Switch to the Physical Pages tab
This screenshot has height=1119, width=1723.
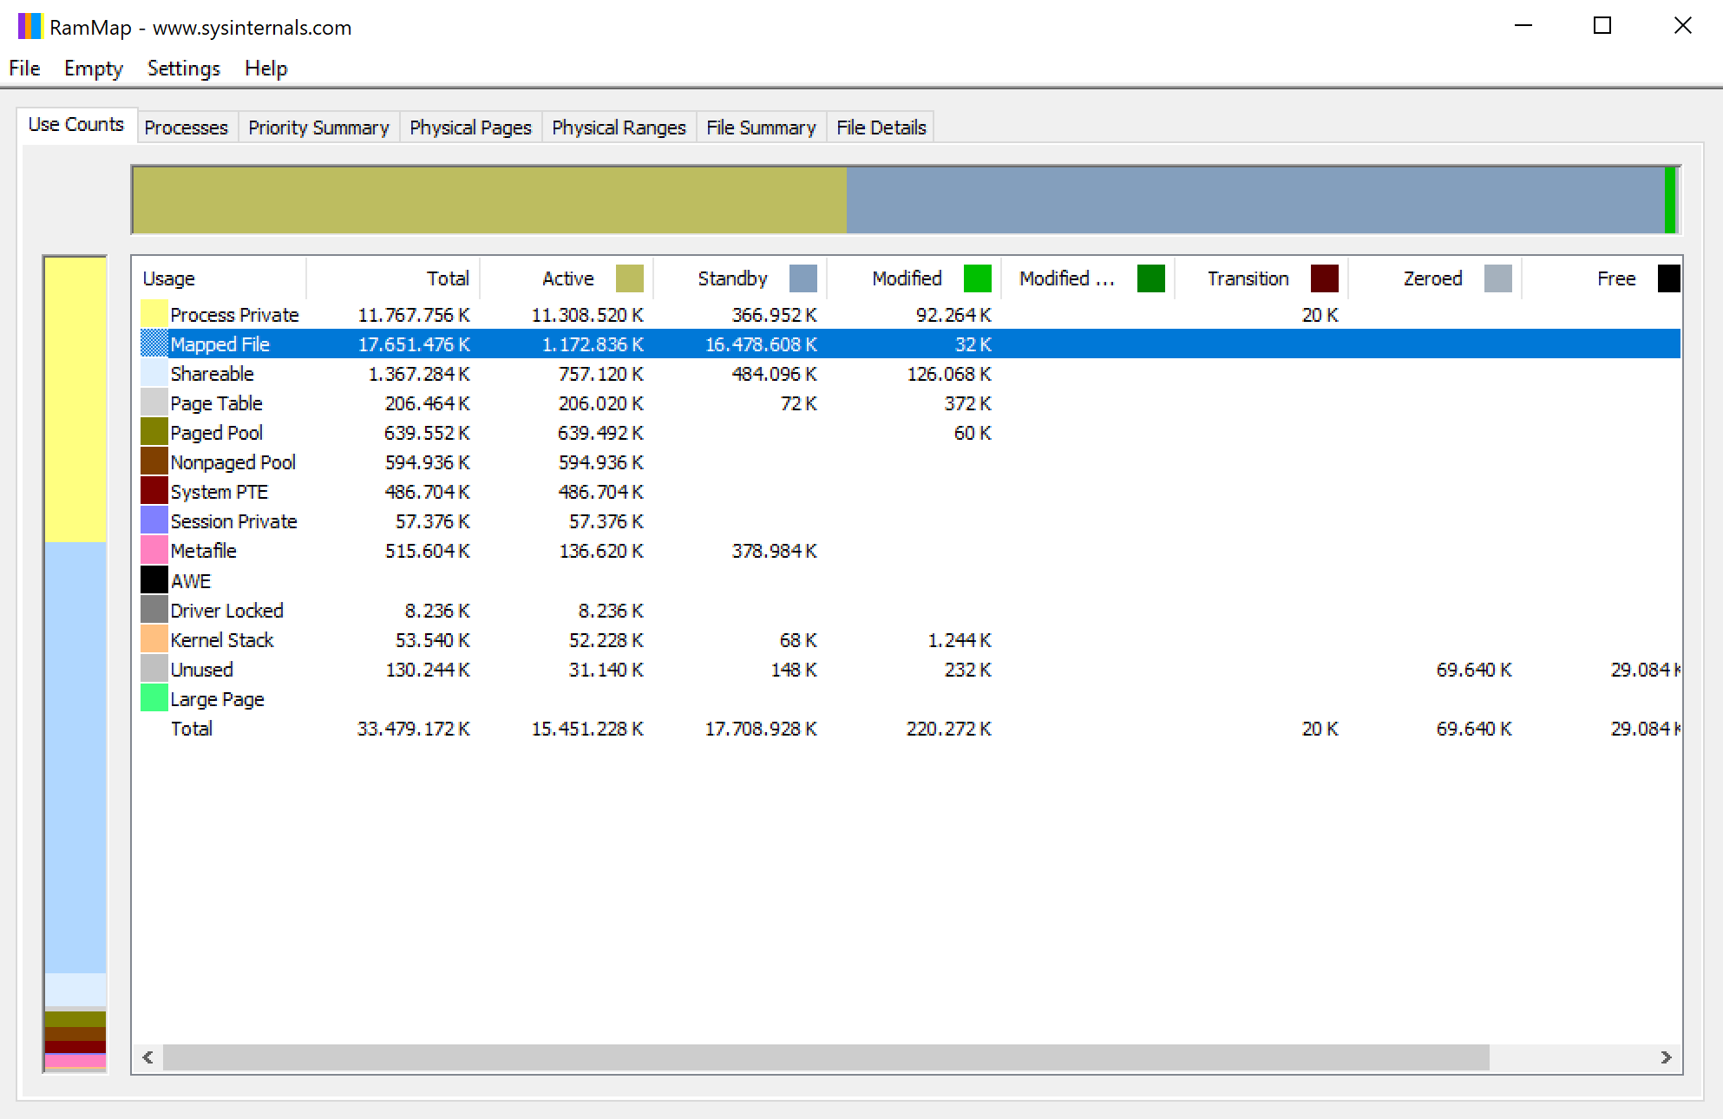470,128
